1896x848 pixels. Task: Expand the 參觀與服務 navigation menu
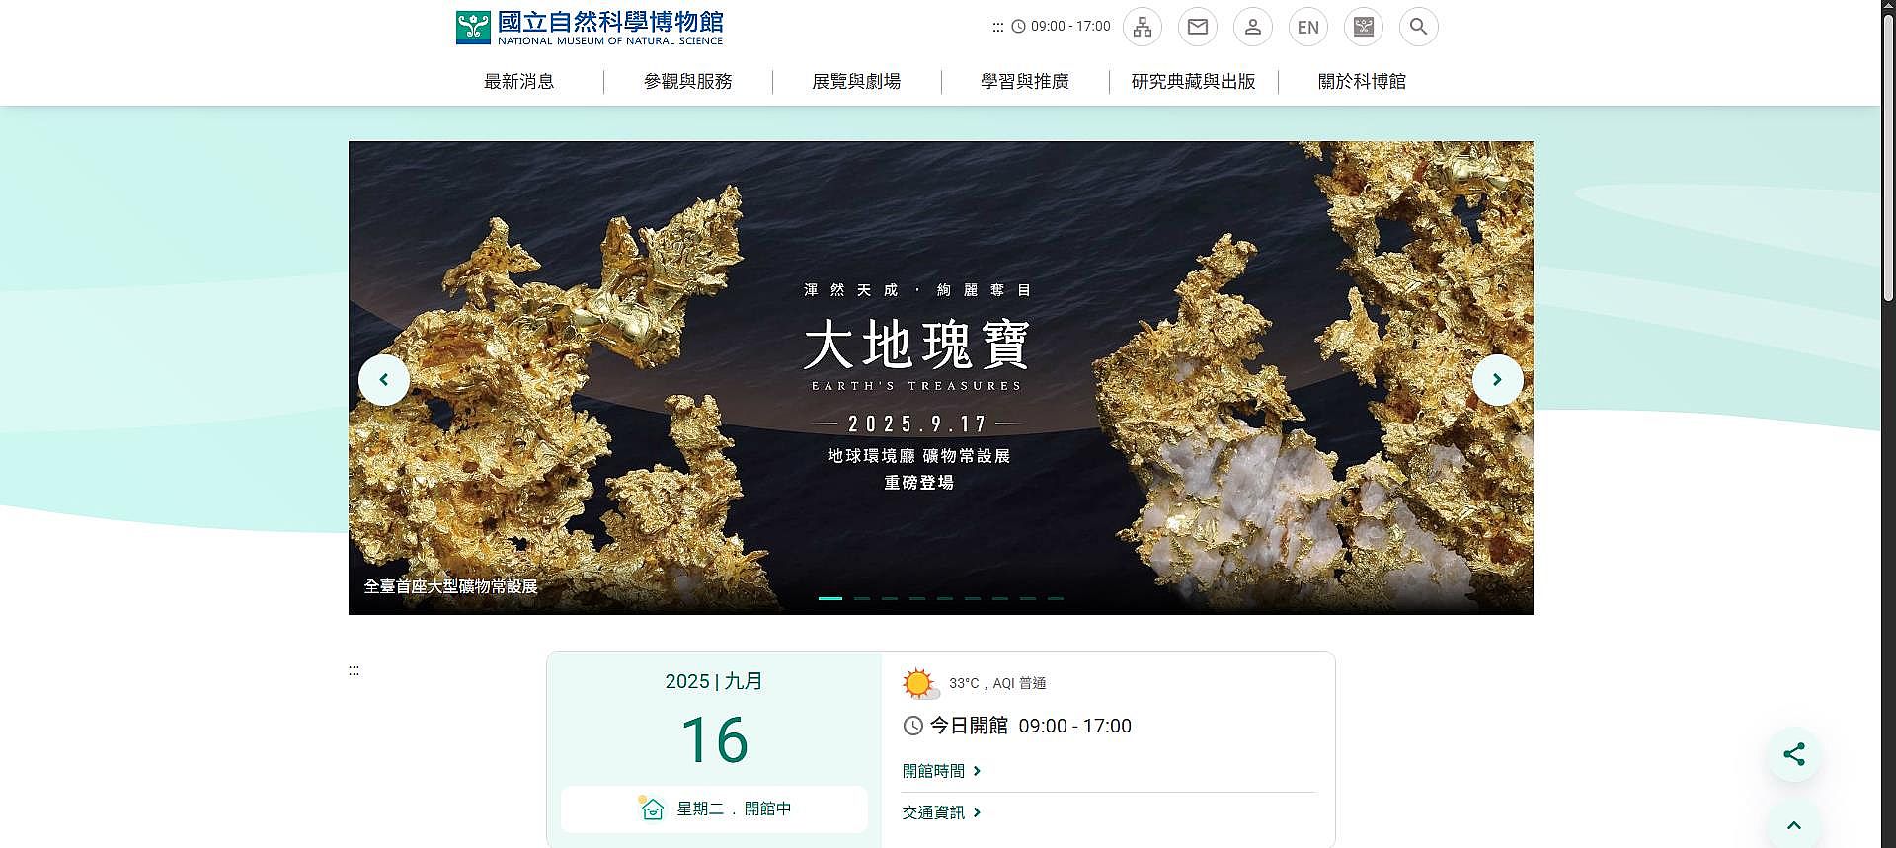[x=687, y=82]
